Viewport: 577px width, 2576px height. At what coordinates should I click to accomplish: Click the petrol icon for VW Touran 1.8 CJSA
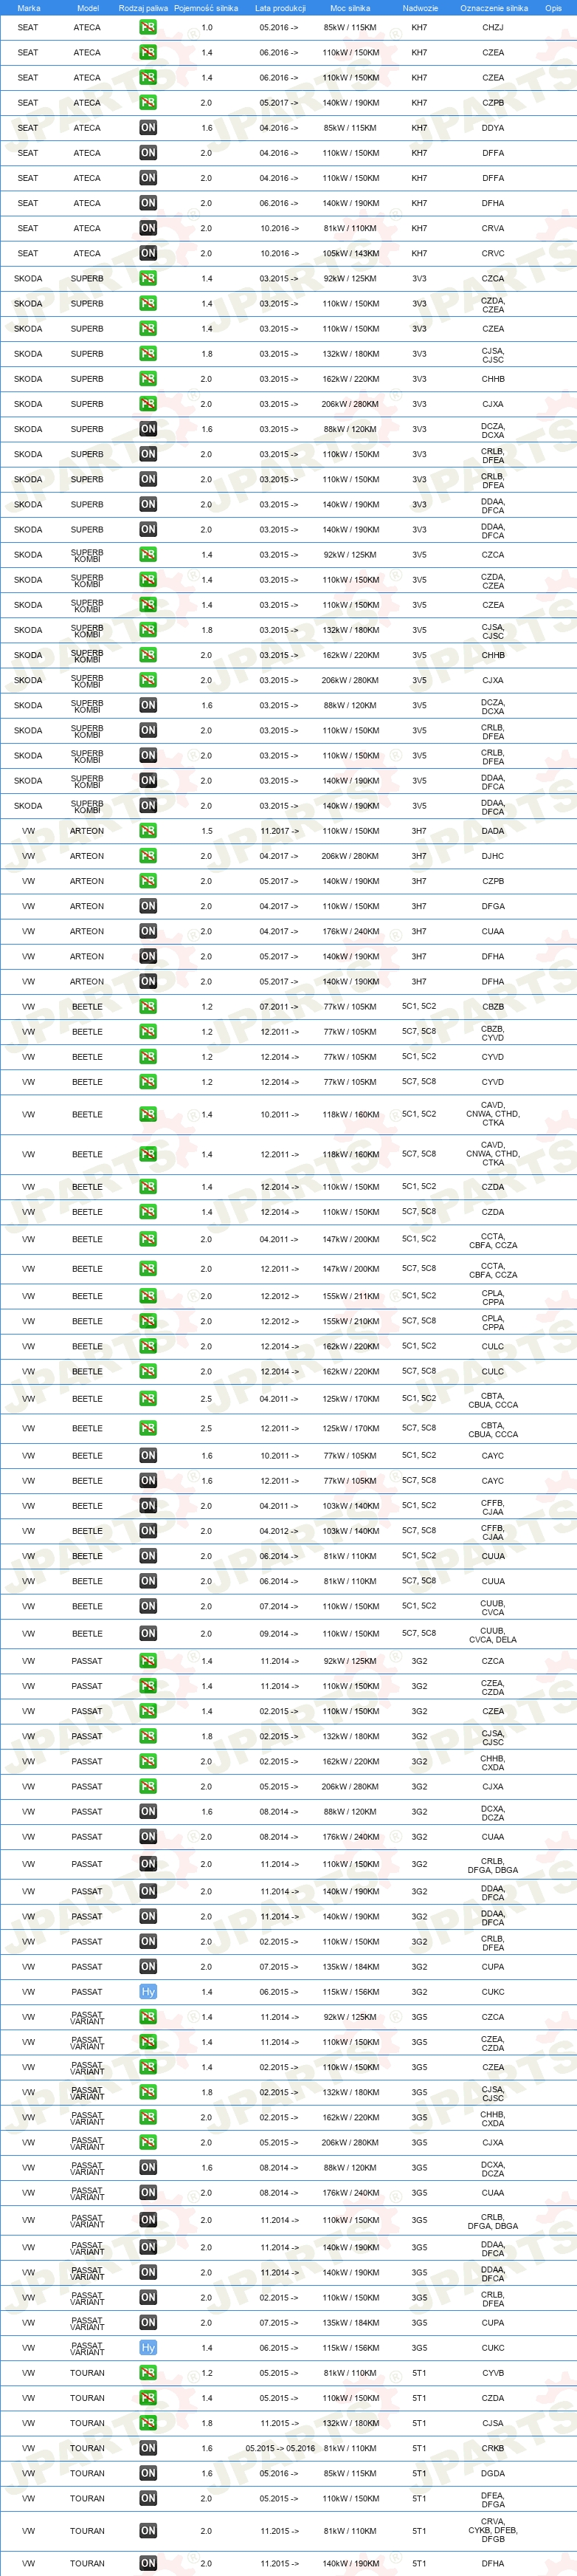[x=148, y=2423]
